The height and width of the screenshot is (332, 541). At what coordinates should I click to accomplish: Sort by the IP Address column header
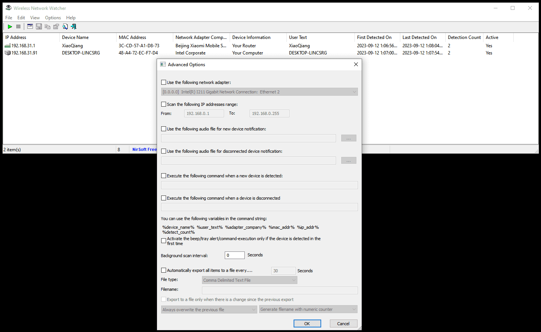tap(31, 37)
